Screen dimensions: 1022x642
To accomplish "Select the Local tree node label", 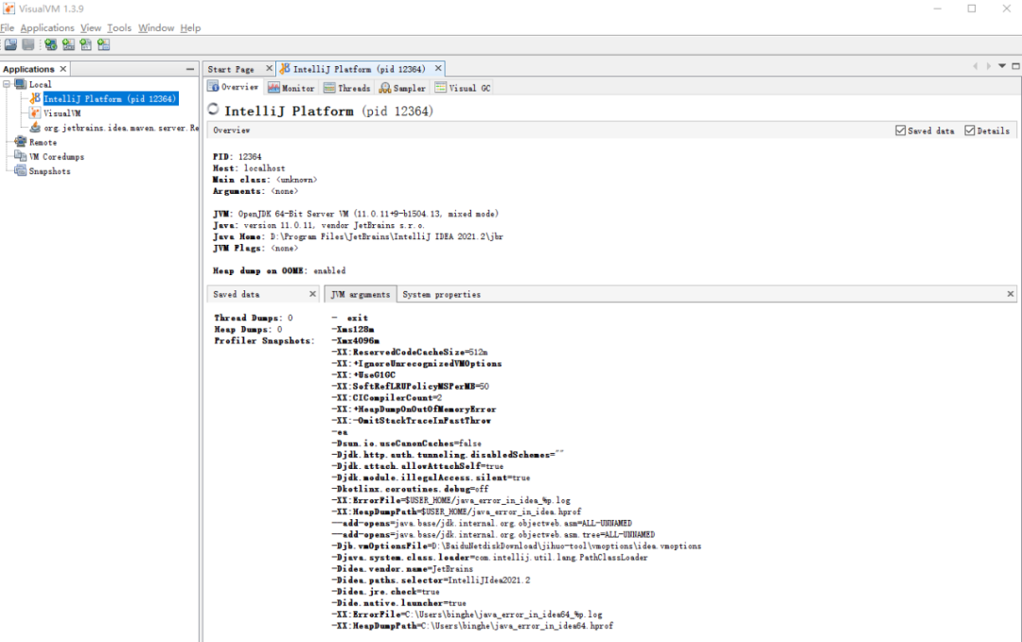I will coord(40,85).
